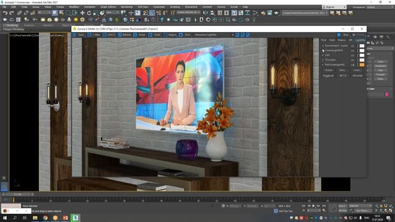Image resolution: width=395 pixels, height=222 pixels.
Task: Click the LED intensity spinner arrows
Action: tap(358, 55)
